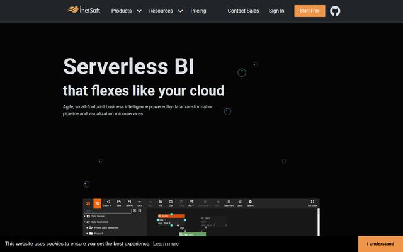Click the Serverless BI headline
Viewport: 403px width, 252px height.
click(x=128, y=66)
